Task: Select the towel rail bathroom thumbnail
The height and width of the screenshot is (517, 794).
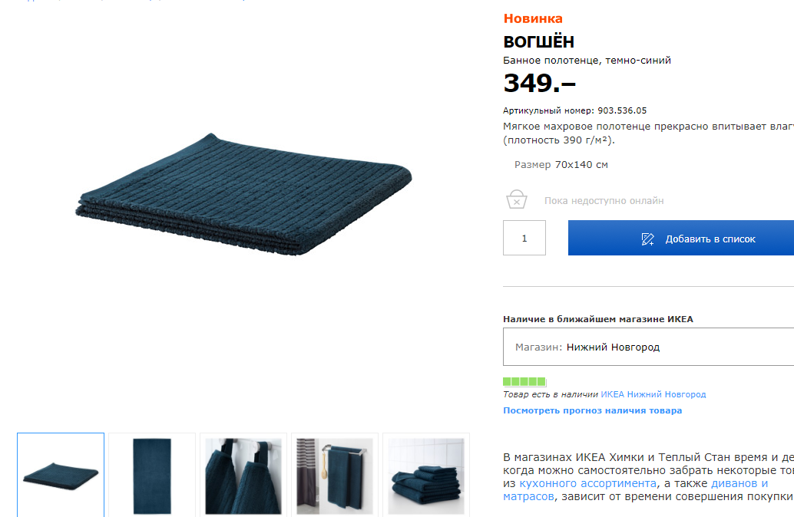Action: [335, 475]
